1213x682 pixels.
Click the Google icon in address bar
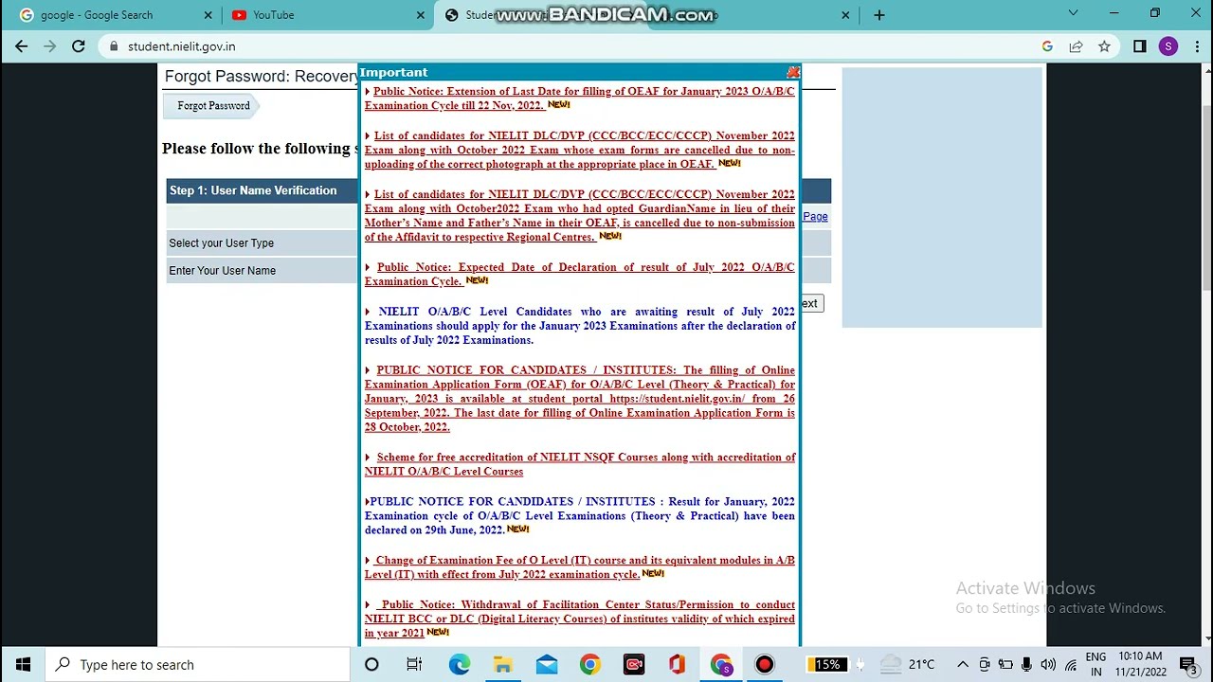1047,46
